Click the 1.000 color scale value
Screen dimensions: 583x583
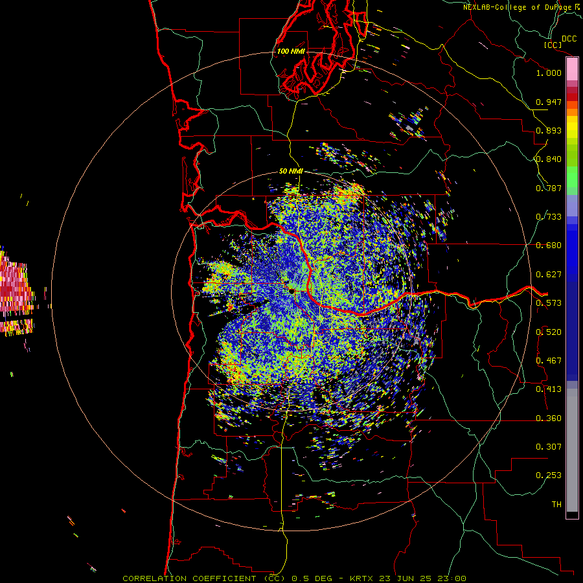[x=549, y=73]
